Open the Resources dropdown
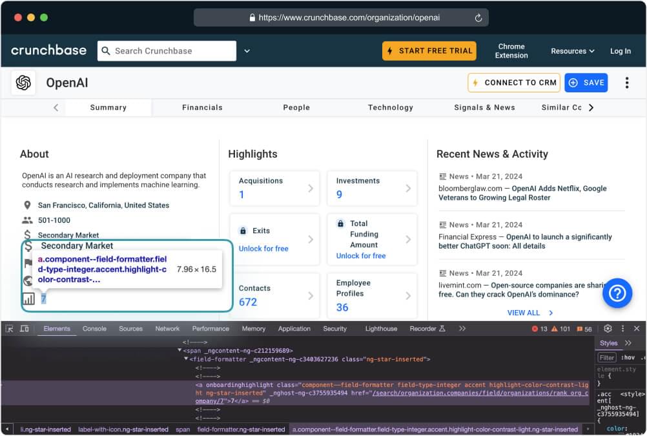Viewport: 647px width, 436px height. point(572,50)
